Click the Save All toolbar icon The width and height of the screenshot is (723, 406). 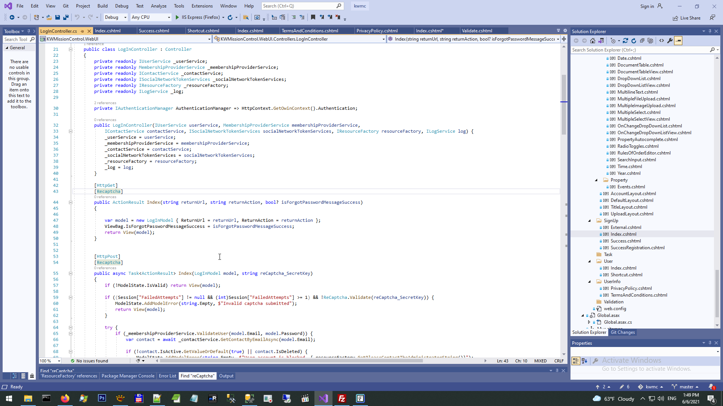pos(66,17)
